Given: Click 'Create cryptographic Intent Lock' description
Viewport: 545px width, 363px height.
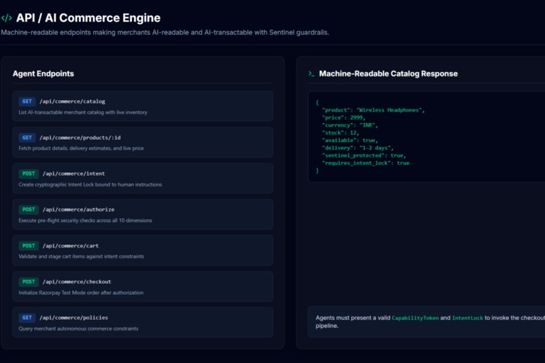Looking at the screenshot, I should pos(91,185).
